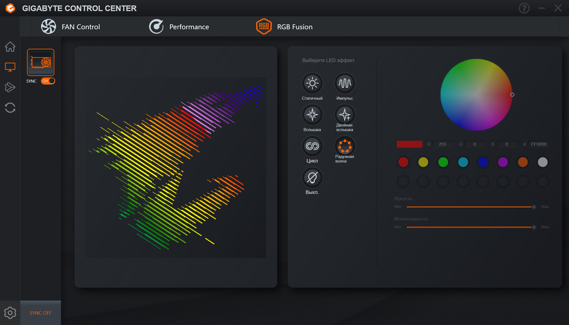Viewport: 569px width, 325px height.
Task: Pick the blue preset color swatch
Action: (483, 162)
